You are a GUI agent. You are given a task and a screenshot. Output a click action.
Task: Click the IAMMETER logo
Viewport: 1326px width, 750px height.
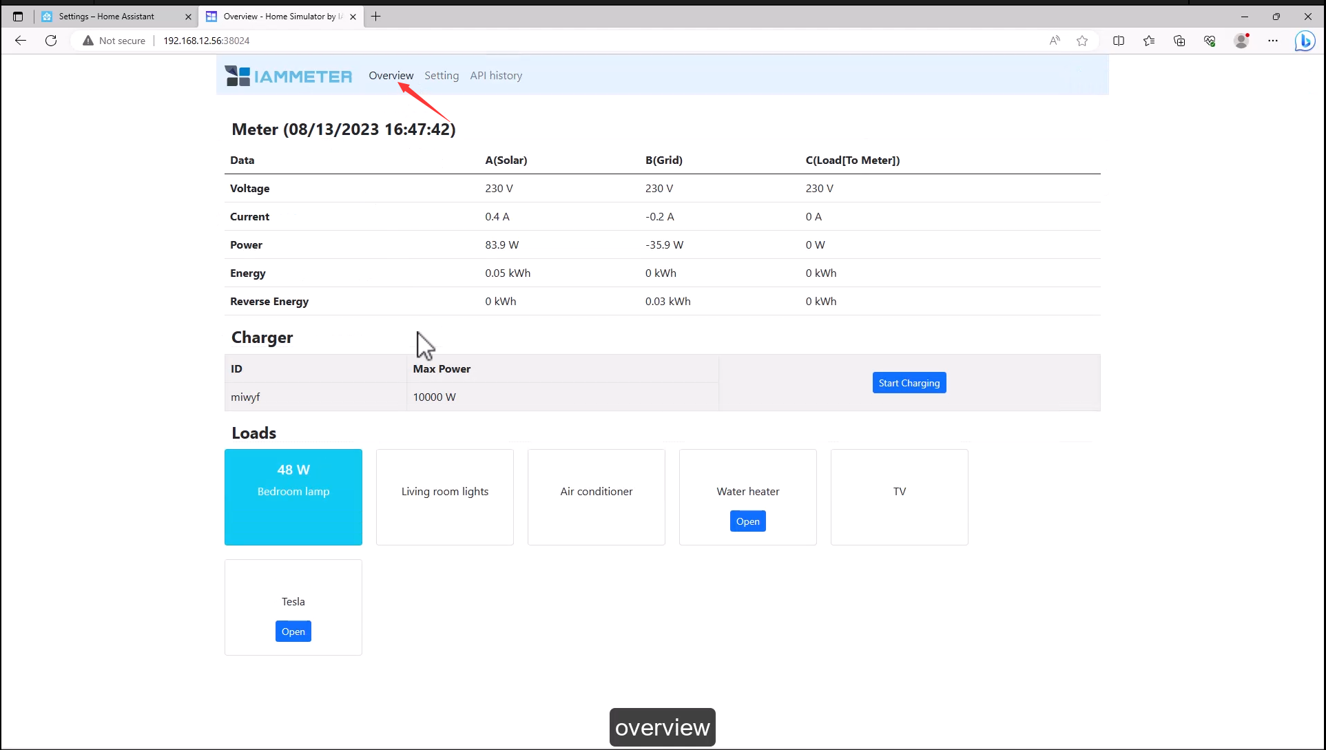coord(288,76)
